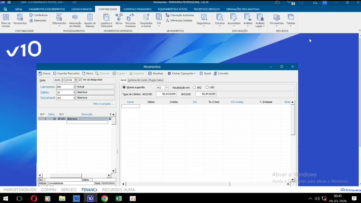The image size is (361, 203).
Task: Open the Acumulados ribbon icon
Action: click(234, 19)
